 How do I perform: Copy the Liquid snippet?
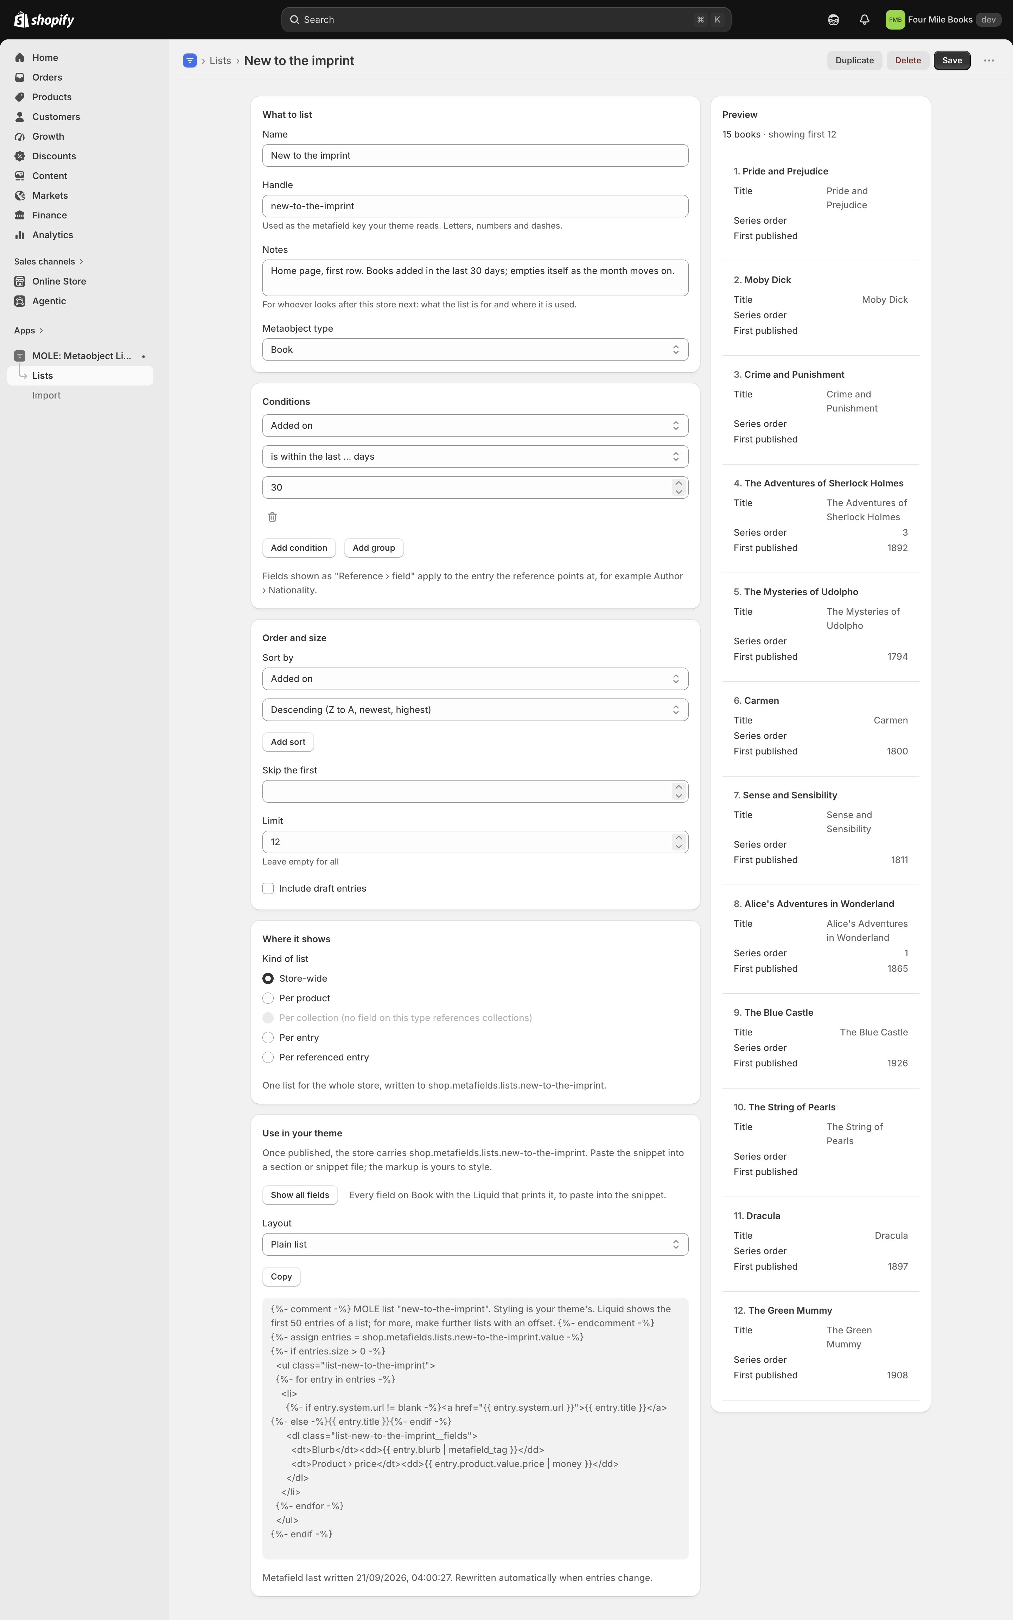pos(281,1277)
